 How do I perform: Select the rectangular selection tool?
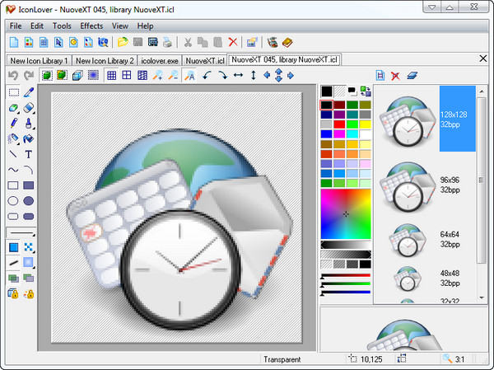click(x=13, y=92)
